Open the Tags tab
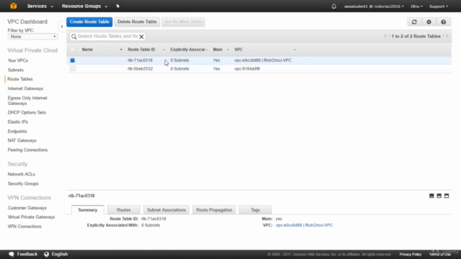 255,210
